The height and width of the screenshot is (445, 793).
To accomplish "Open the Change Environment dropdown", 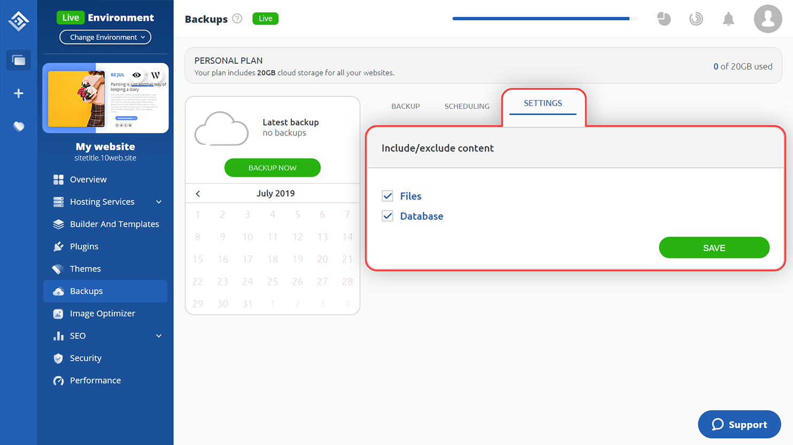I will (x=105, y=37).
